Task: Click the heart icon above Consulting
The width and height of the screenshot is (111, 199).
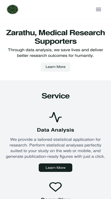Action: pos(56,187)
